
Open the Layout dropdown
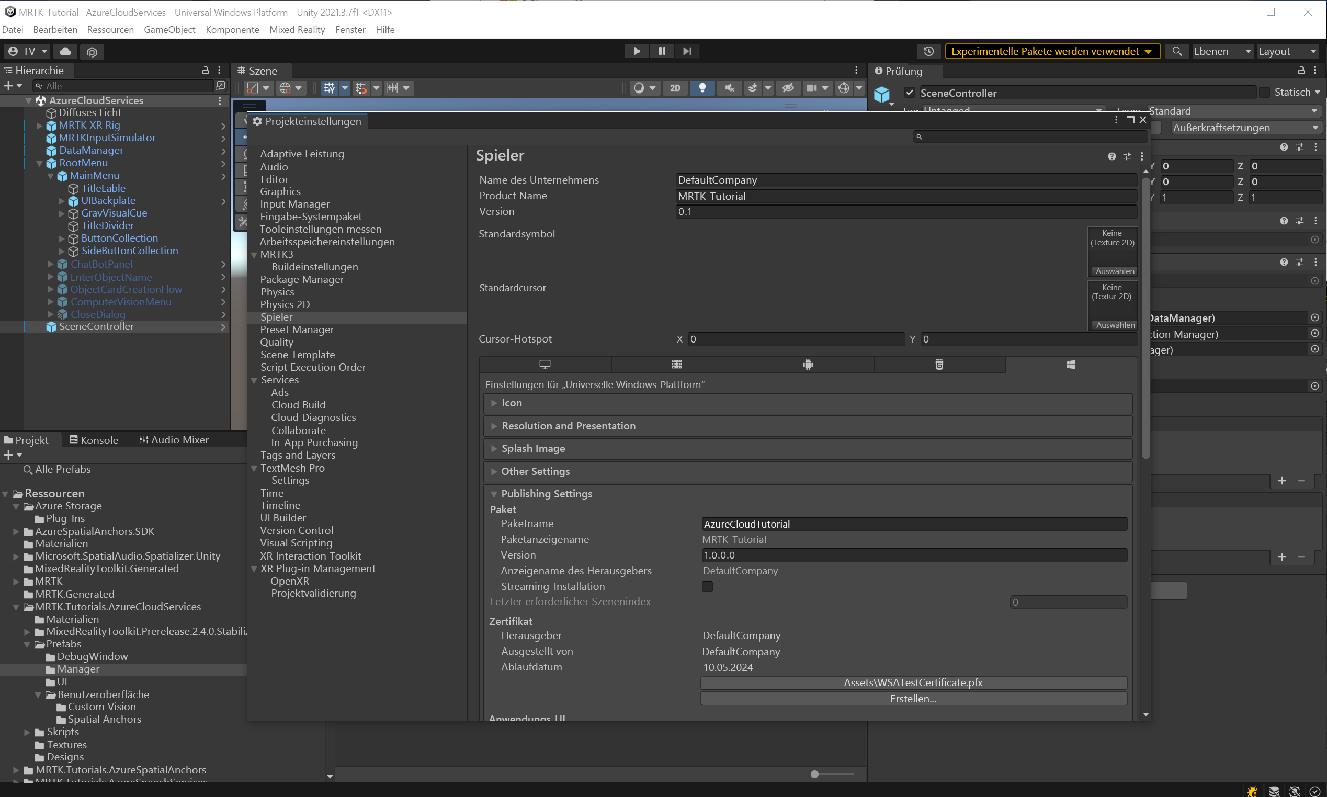click(x=1287, y=52)
